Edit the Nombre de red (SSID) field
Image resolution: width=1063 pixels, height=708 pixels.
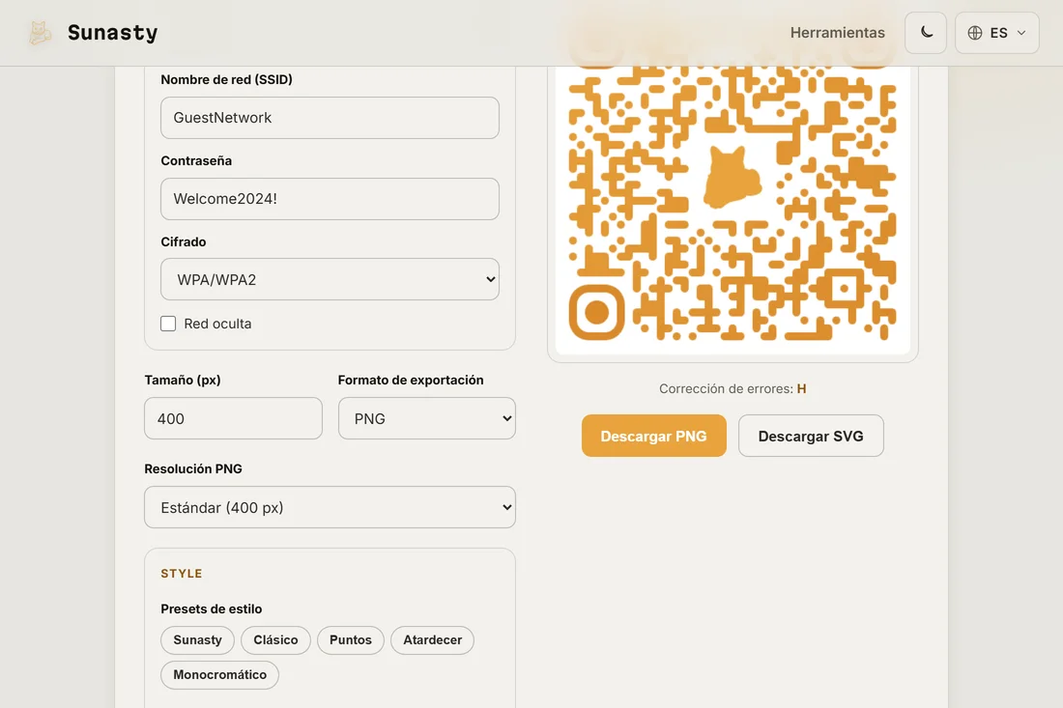click(330, 118)
